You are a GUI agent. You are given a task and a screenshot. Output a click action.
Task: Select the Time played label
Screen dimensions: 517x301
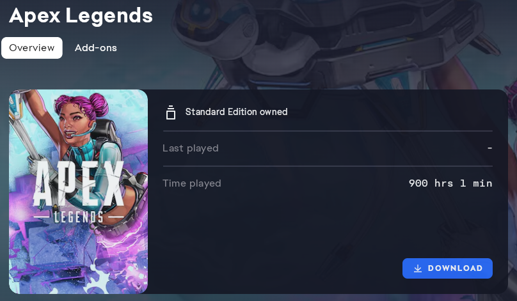191,183
